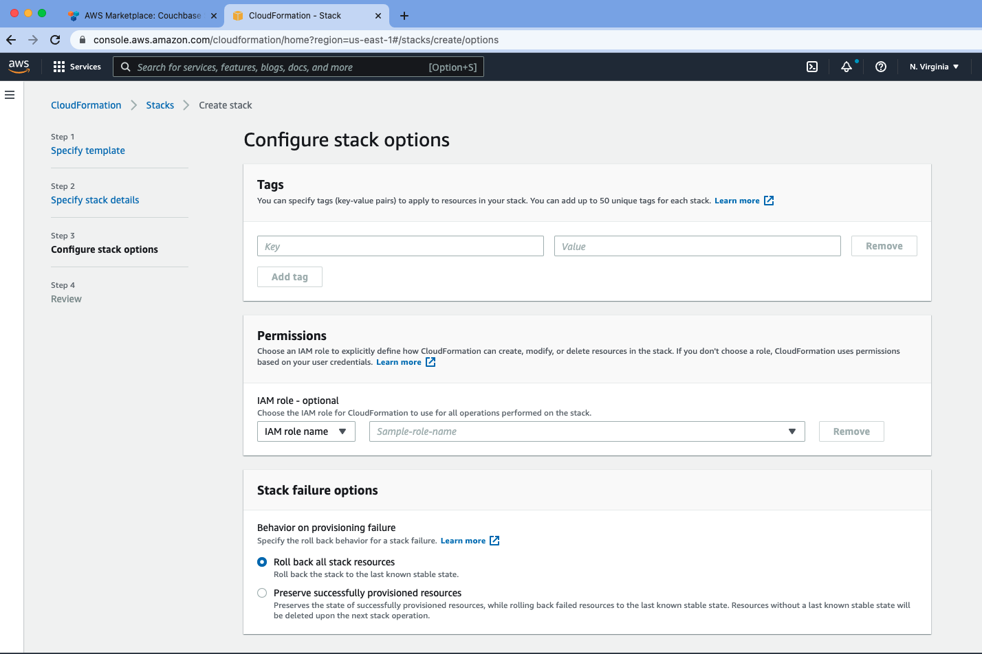Click the external link icon beside provisioning failure Learn more
The width and height of the screenshot is (982, 654).
(494, 541)
